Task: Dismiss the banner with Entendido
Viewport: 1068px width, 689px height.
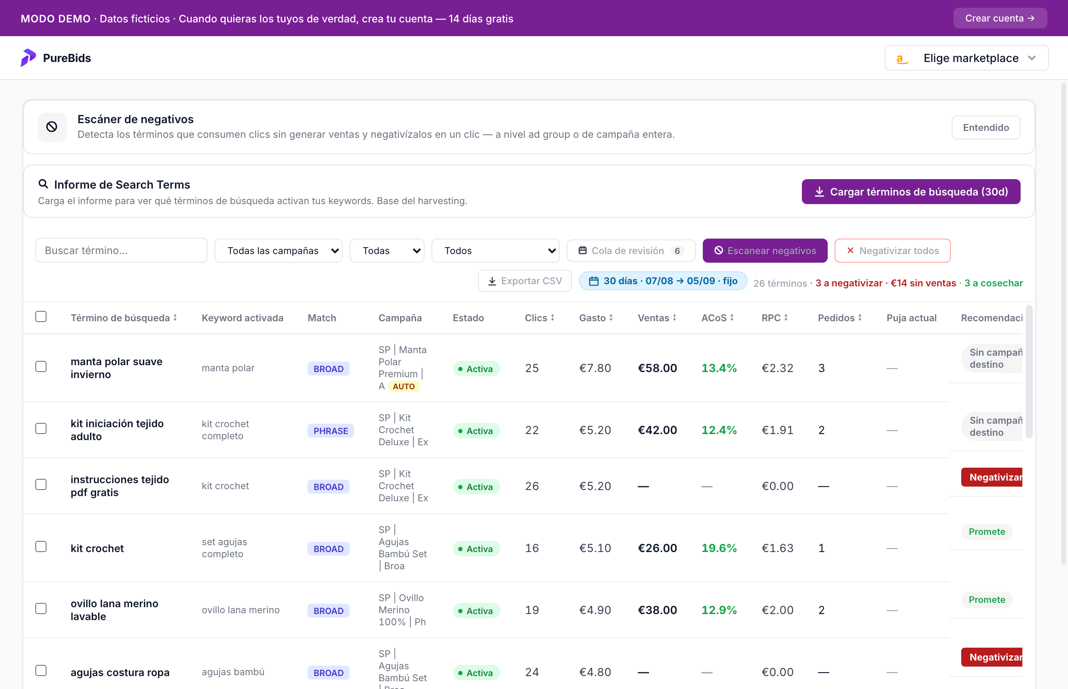Action: pos(986,127)
